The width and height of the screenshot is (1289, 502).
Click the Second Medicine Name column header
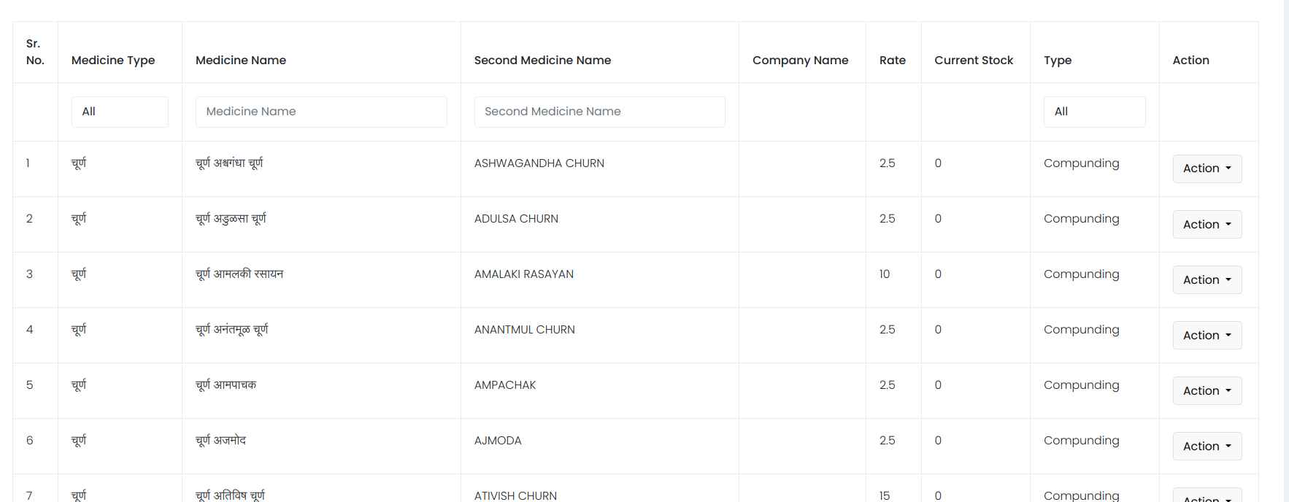click(x=542, y=60)
